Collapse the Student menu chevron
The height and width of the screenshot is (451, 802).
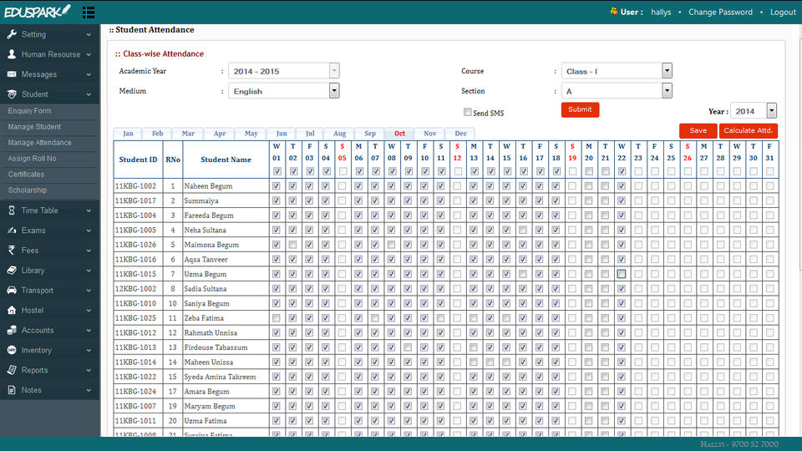click(x=89, y=94)
